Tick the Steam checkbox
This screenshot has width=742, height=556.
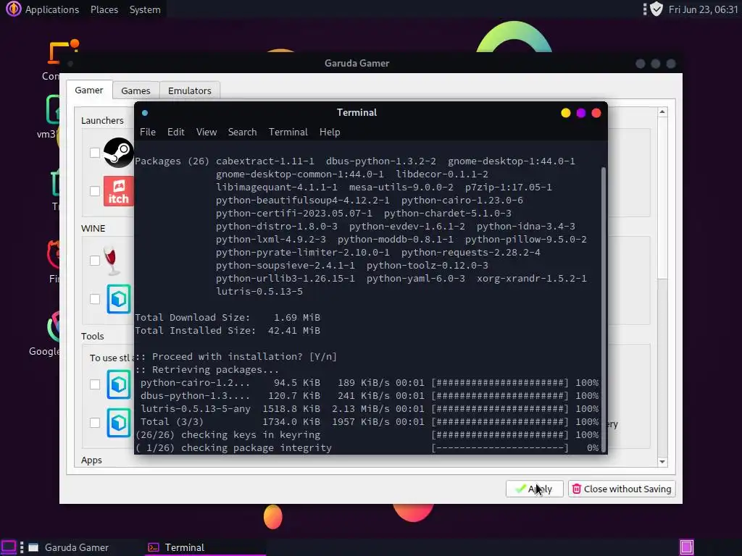click(x=95, y=153)
